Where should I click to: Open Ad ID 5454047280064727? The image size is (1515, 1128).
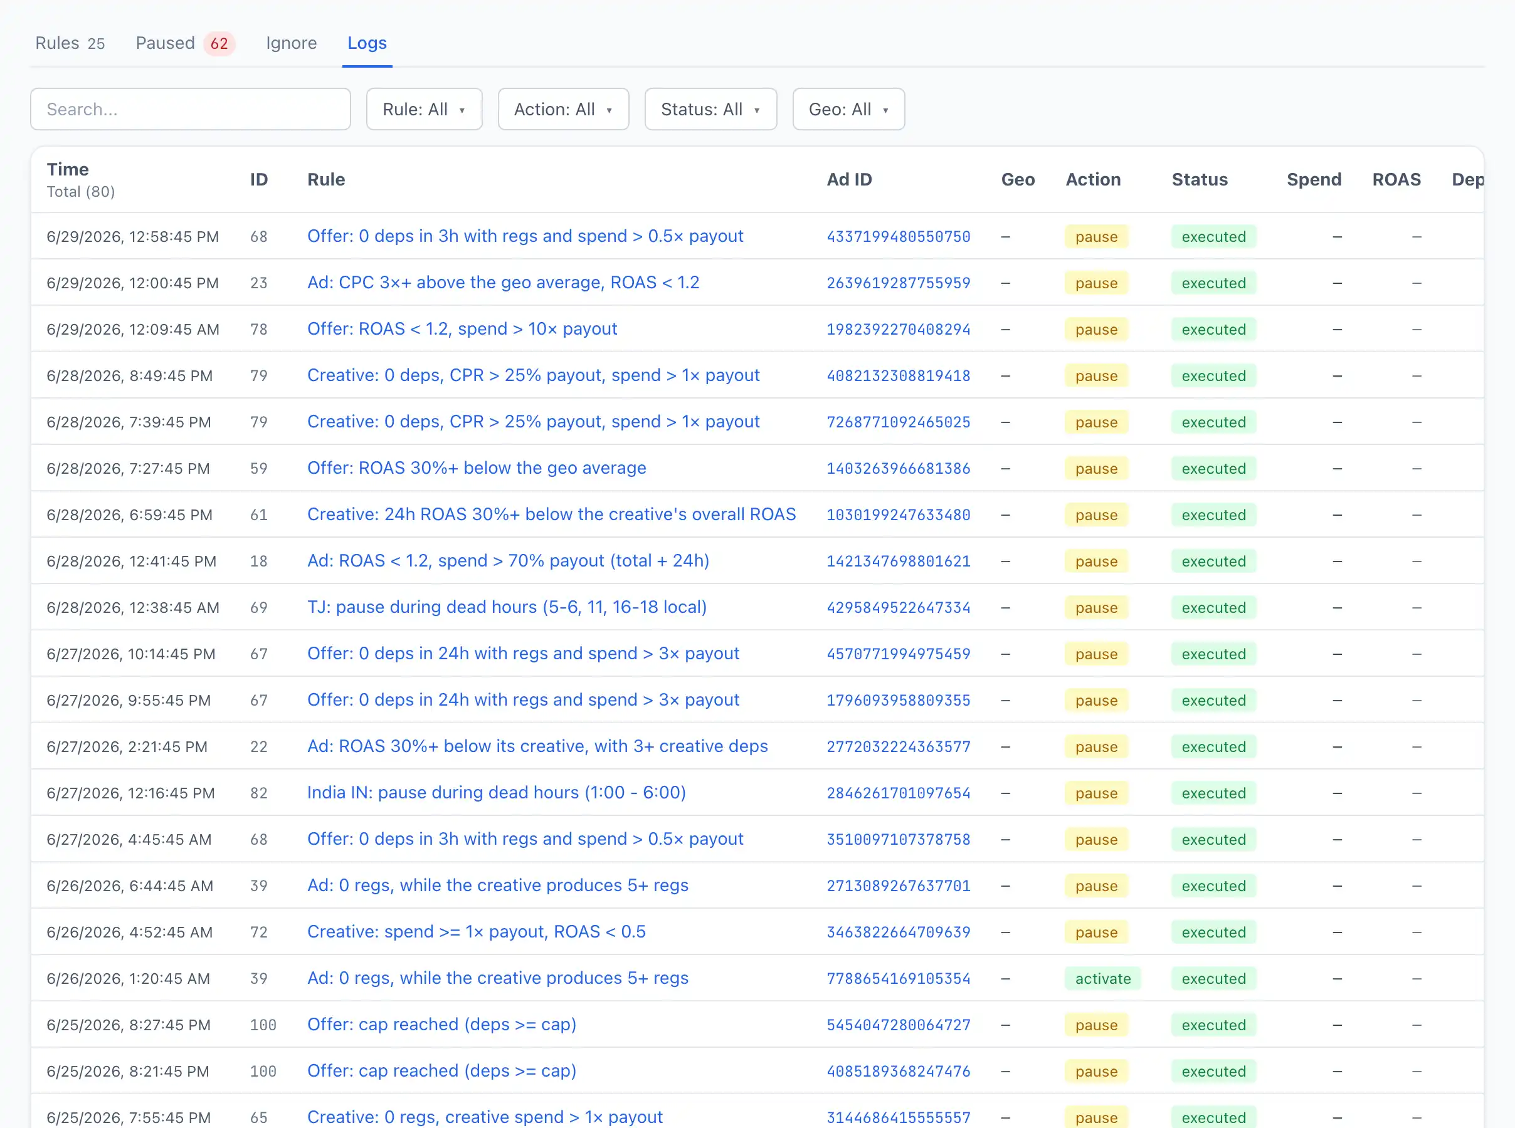pos(898,1026)
